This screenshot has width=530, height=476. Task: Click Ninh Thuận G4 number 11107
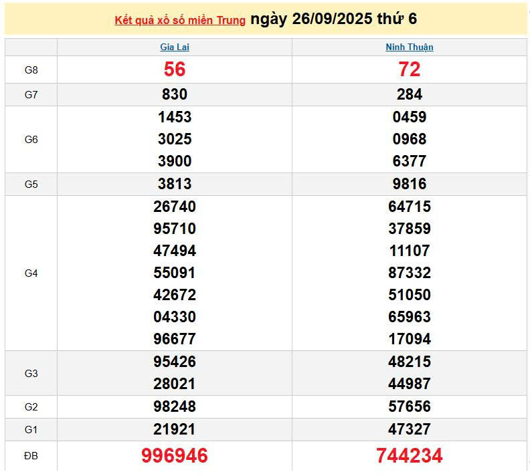click(x=410, y=251)
